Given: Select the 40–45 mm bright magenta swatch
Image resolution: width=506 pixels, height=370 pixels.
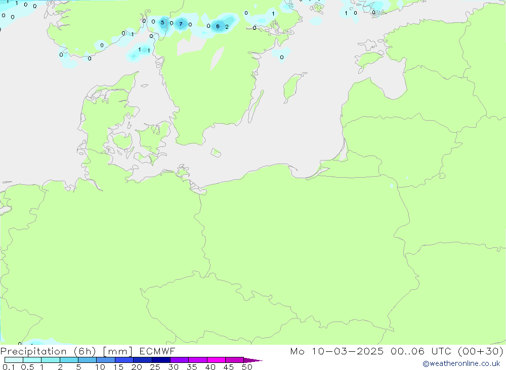Looking at the screenshot, I should (216, 360).
